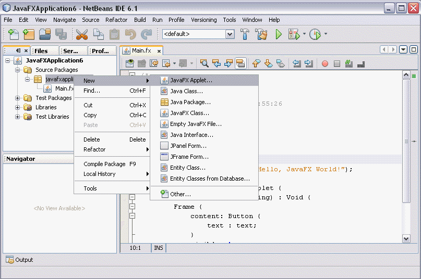The height and width of the screenshot is (279, 421).
Task: Switch to the Ser... tab
Action: (74, 51)
